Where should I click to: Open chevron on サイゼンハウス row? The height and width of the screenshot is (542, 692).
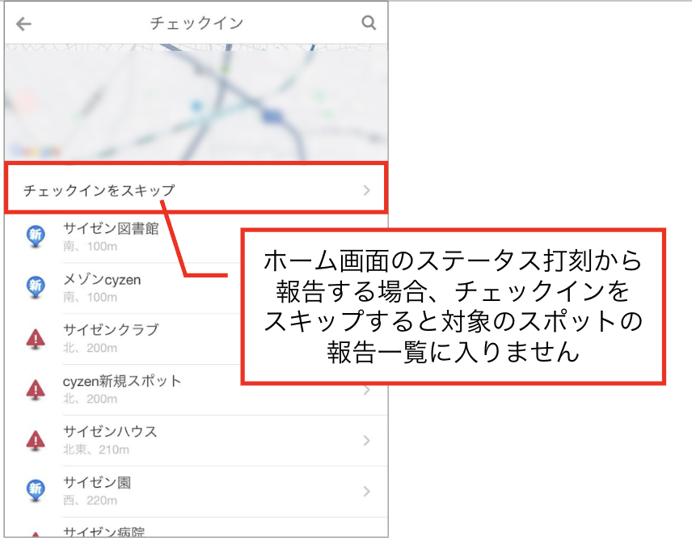[366, 440]
